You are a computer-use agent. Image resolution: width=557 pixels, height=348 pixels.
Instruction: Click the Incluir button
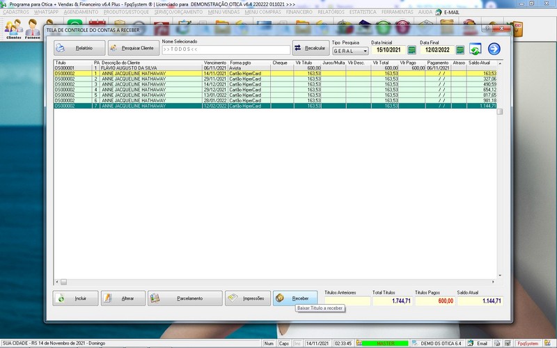(x=75, y=299)
